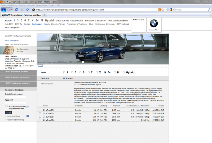Open the Bearbeiten menu
Image resolution: width=212 pixels, height=143 pixels.
pyautogui.click(x=12, y=5)
